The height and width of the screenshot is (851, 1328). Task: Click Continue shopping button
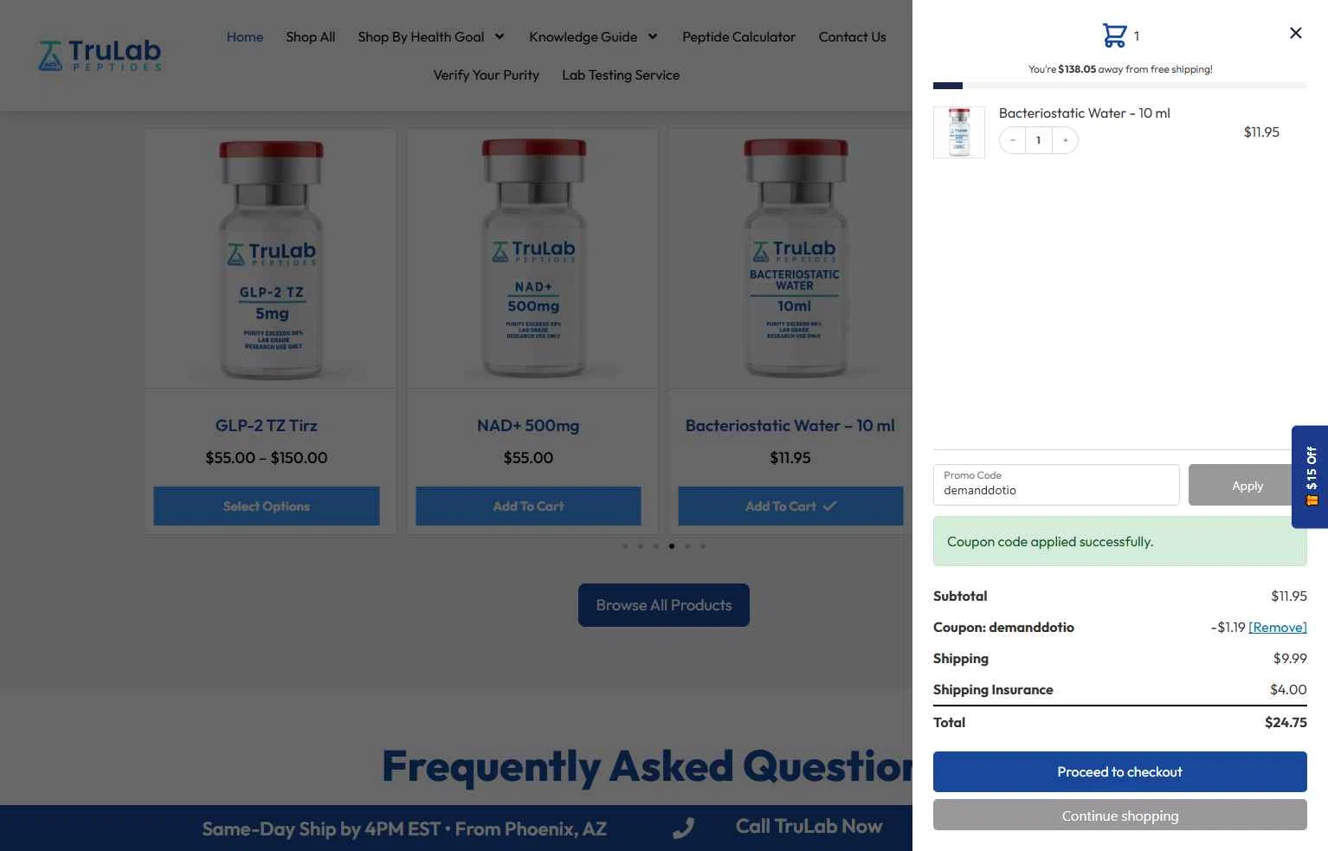tap(1119, 816)
